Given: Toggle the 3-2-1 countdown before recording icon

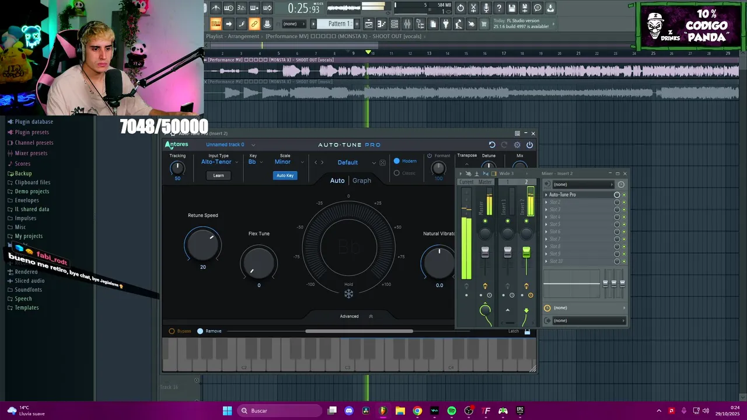Looking at the screenshot, I should 242,8.
